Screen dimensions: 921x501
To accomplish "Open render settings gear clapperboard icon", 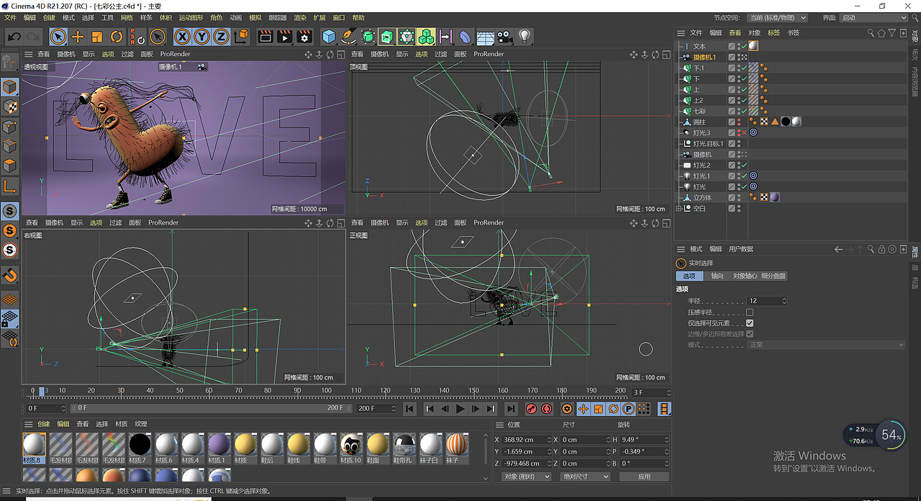I will coord(304,37).
